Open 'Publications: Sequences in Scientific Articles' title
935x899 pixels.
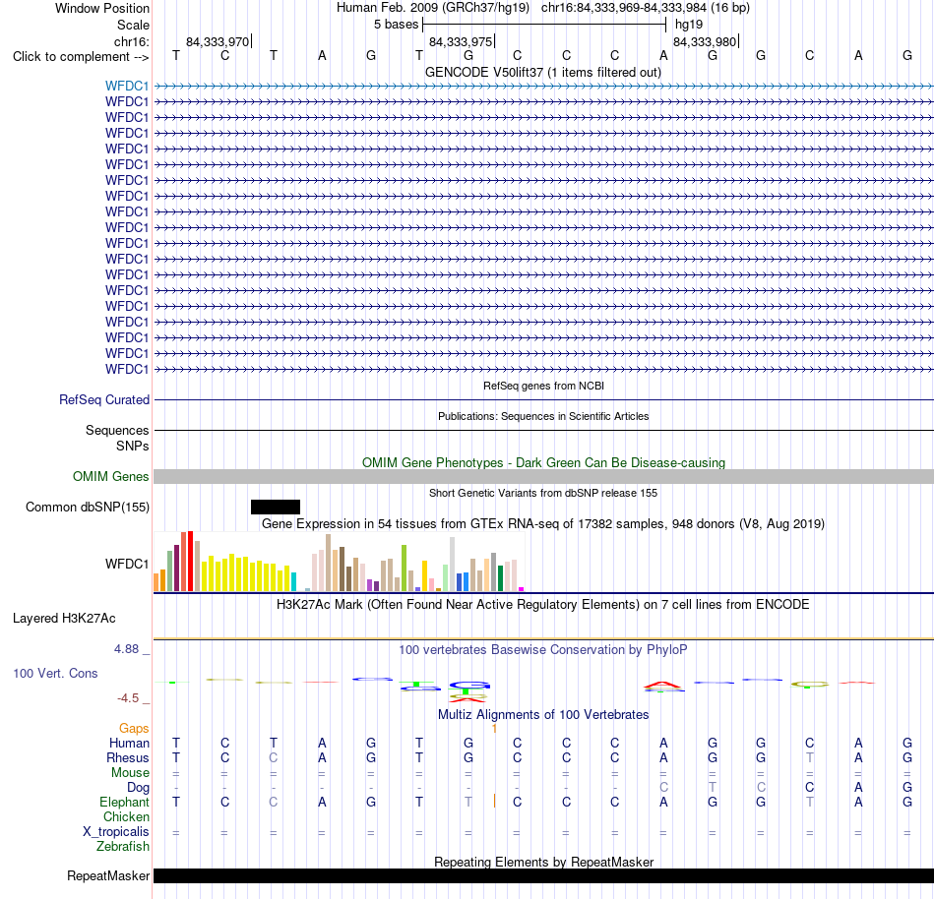pos(543,416)
